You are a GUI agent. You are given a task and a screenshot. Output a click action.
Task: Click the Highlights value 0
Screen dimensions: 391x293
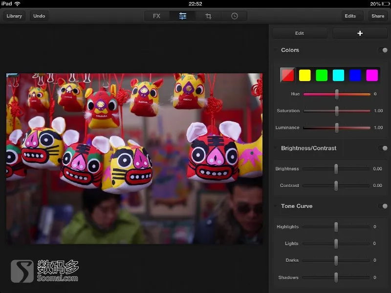coord(374,227)
